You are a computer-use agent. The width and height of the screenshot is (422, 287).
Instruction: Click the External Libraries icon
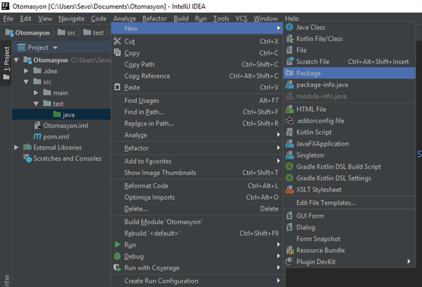point(27,147)
